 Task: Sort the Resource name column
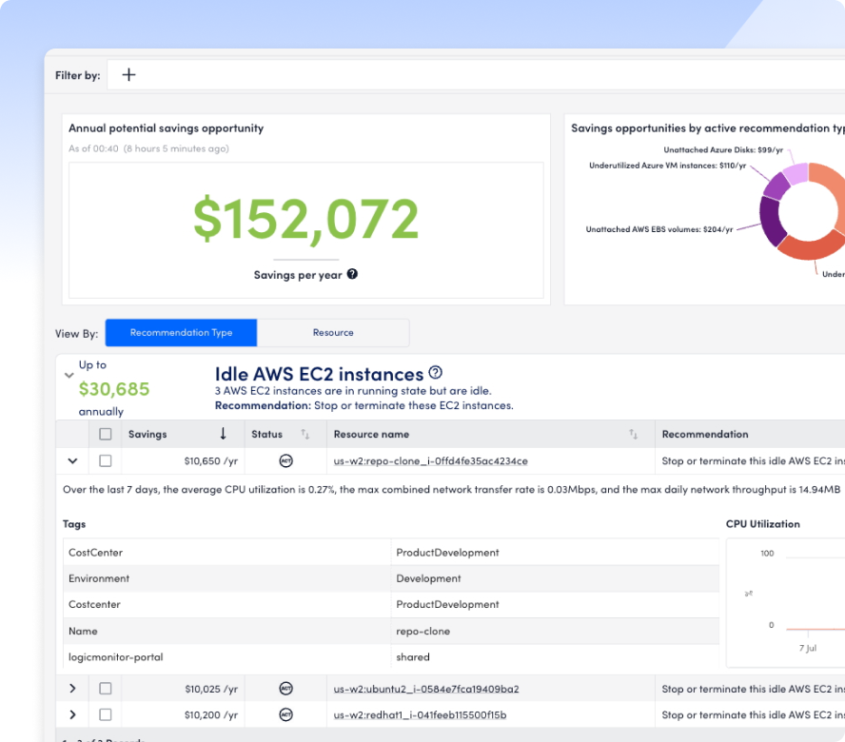click(x=633, y=434)
